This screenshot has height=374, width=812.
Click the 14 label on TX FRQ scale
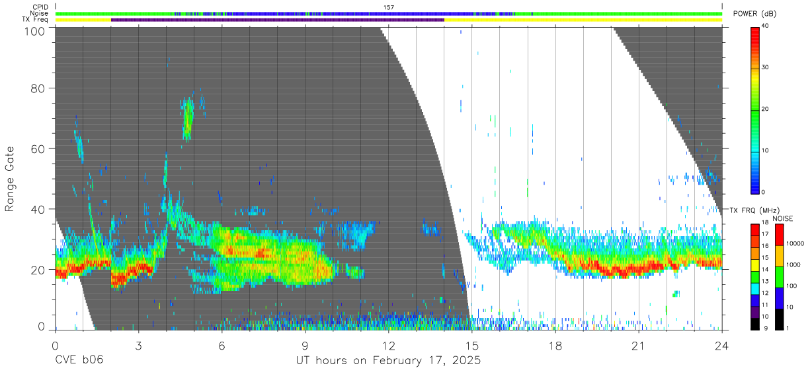[765, 269]
